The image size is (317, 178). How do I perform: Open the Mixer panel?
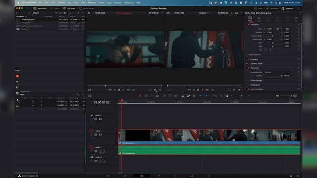[259, 8]
